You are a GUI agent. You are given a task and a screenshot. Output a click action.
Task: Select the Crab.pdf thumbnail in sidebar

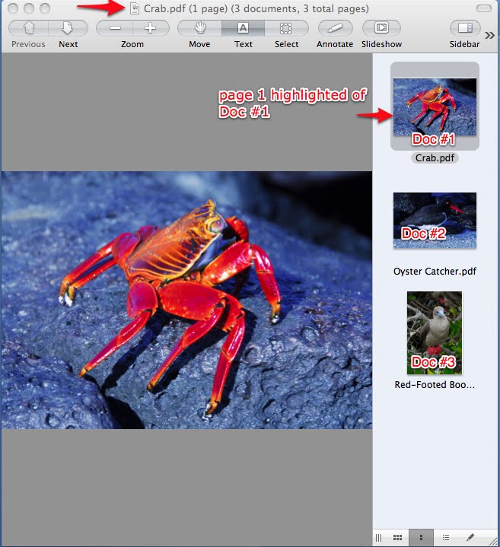pos(435,107)
